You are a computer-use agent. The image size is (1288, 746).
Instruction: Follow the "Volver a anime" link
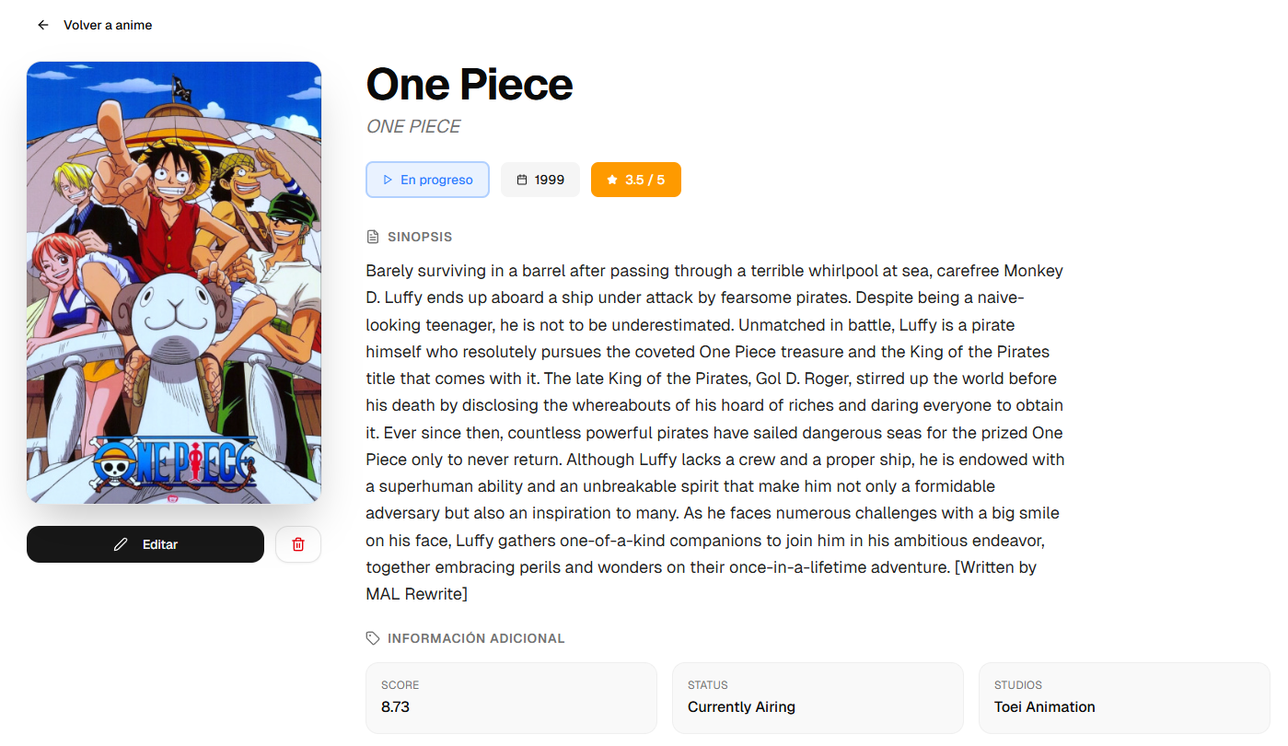click(x=108, y=25)
